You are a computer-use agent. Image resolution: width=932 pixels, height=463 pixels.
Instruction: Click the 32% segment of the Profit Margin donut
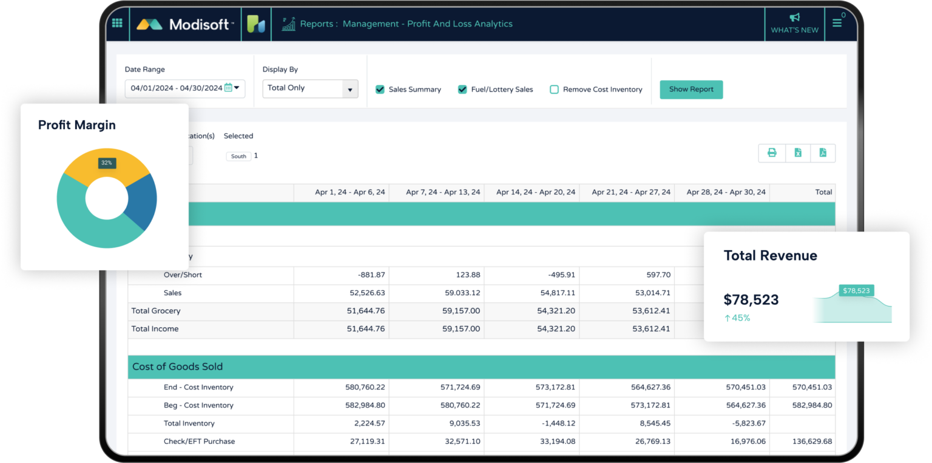coord(107,162)
